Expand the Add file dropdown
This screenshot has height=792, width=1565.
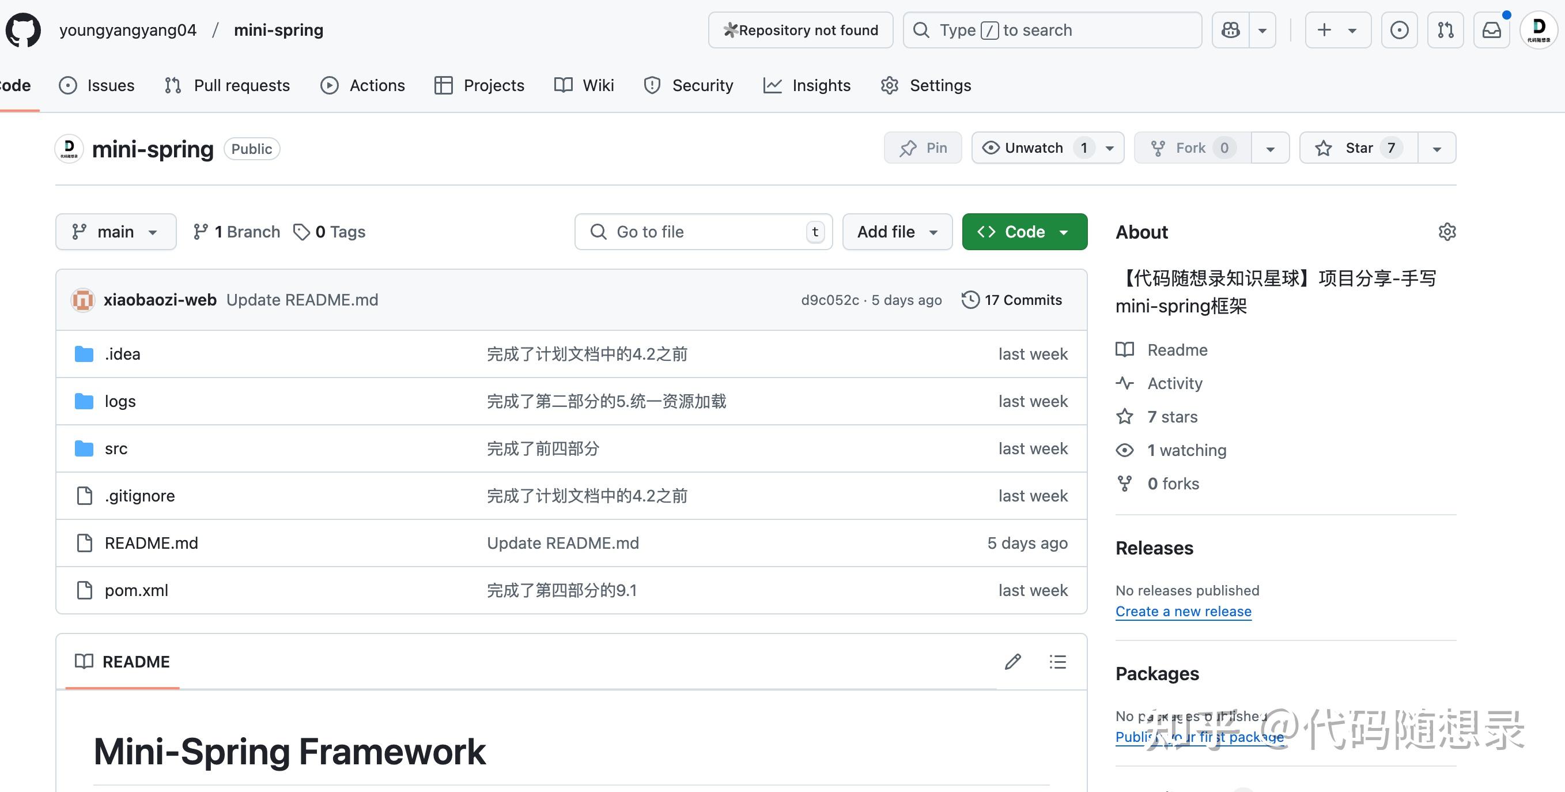click(x=897, y=232)
